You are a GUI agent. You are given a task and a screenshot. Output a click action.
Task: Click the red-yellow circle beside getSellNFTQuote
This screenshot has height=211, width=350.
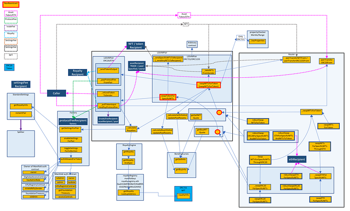pyautogui.click(x=219, y=112)
